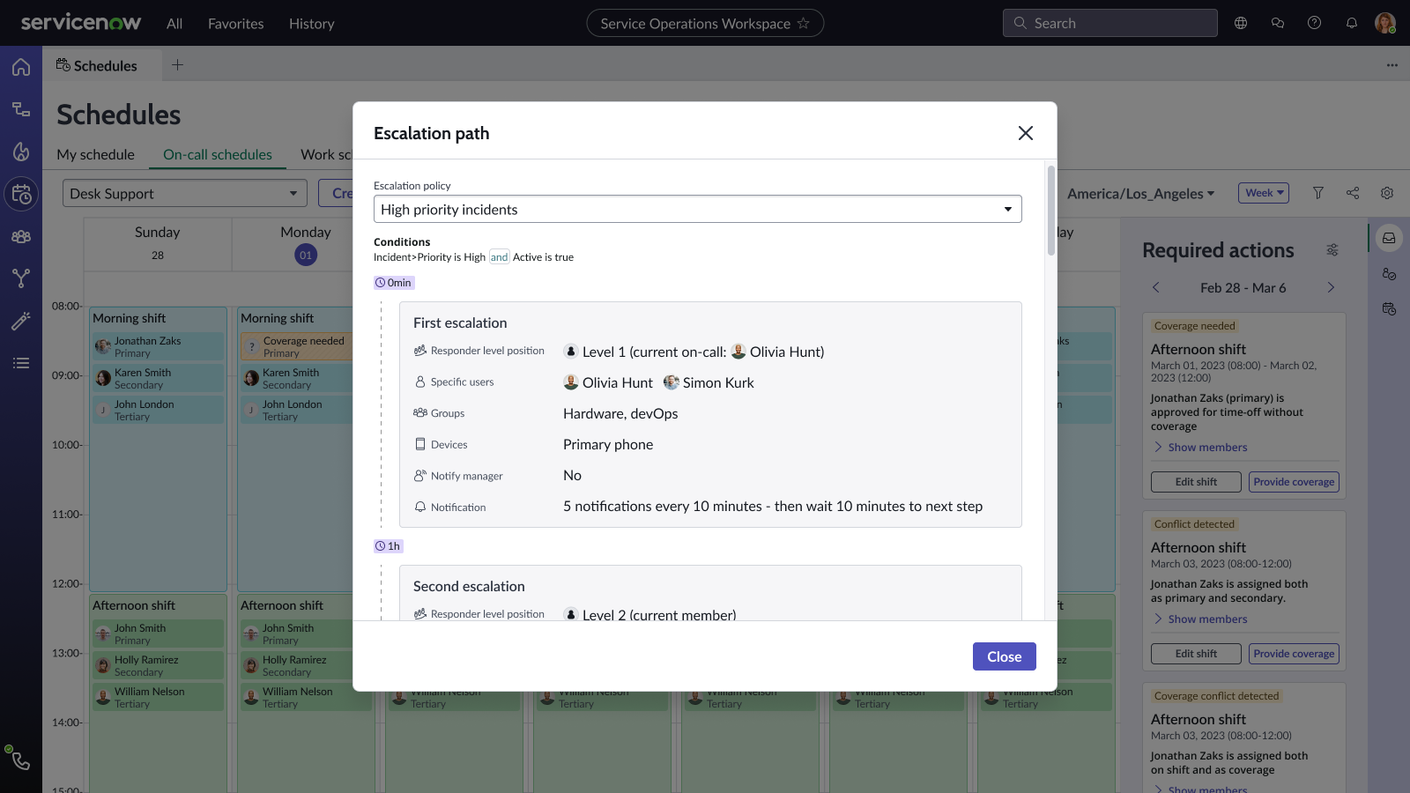This screenshot has height=793, width=1410.
Task: Switch to My schedule tab
Action: (x=96, y=154)
